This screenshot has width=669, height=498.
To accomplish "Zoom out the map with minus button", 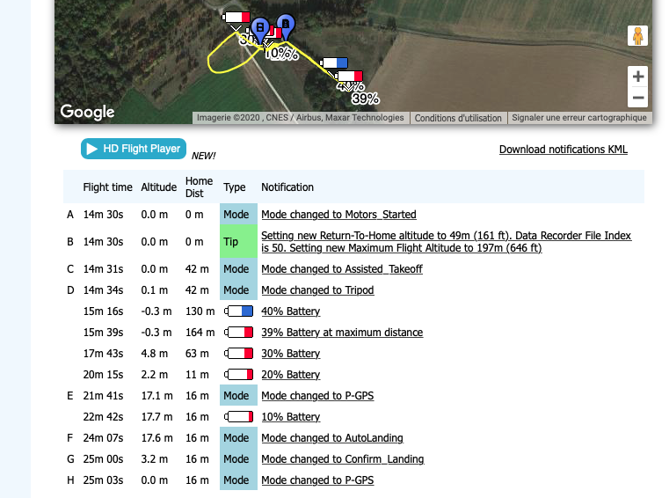I will (x=638, y=98).
